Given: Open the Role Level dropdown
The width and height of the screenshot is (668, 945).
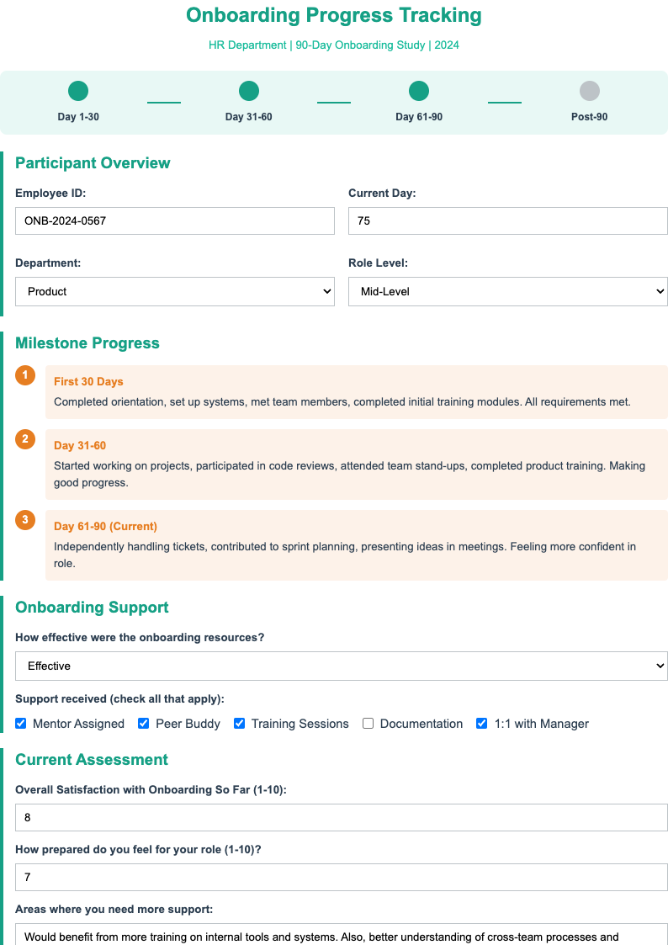Looking at the screenshot, I should click(x=508, y=291).
